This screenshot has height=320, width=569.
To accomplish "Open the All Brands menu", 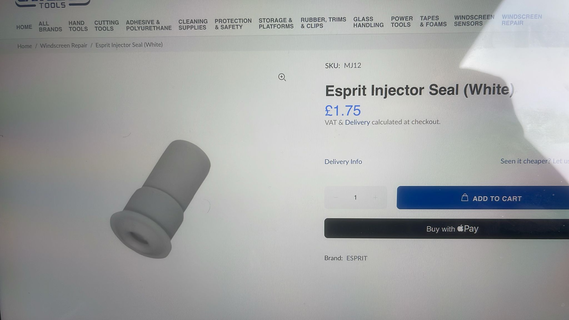I will pos(50,26).
